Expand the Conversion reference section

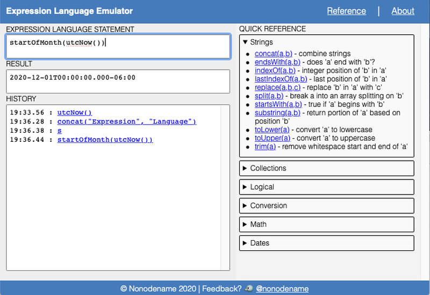point(327,206)
